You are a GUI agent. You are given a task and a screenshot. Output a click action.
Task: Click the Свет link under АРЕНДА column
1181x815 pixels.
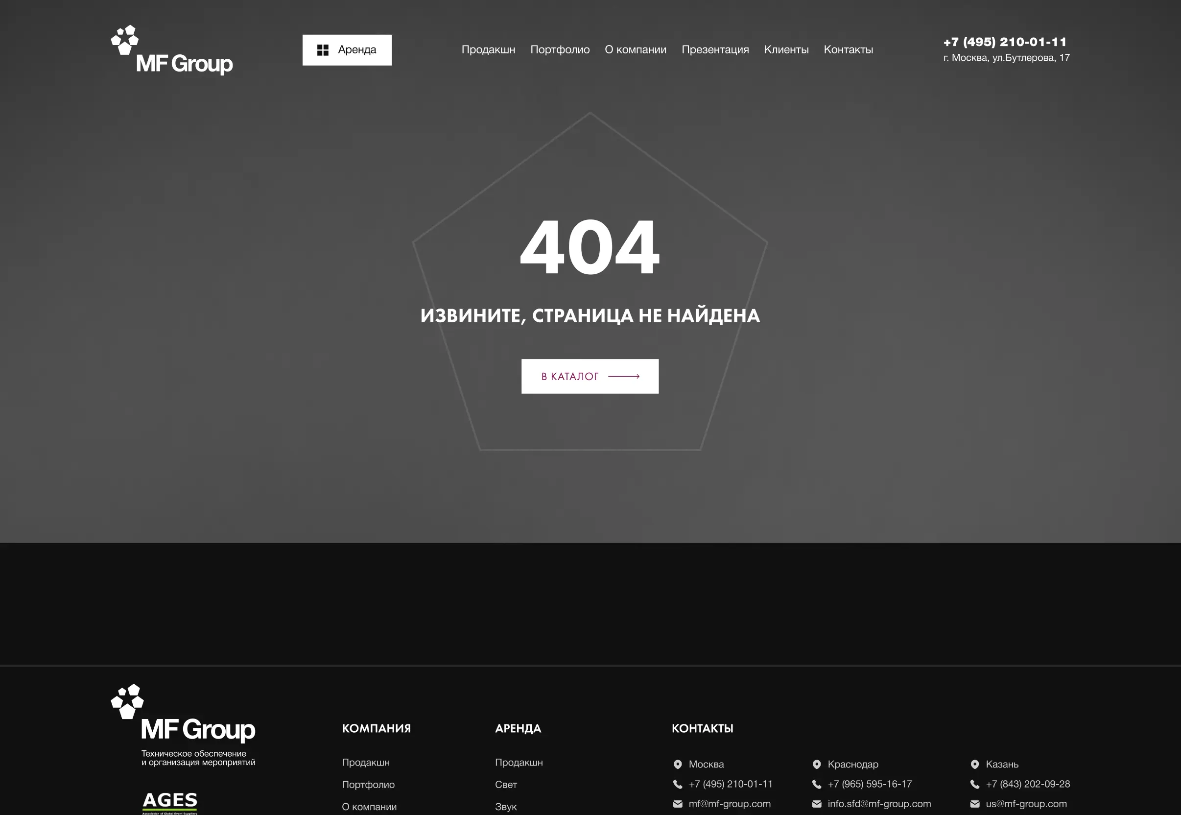(x=506, y=785)
